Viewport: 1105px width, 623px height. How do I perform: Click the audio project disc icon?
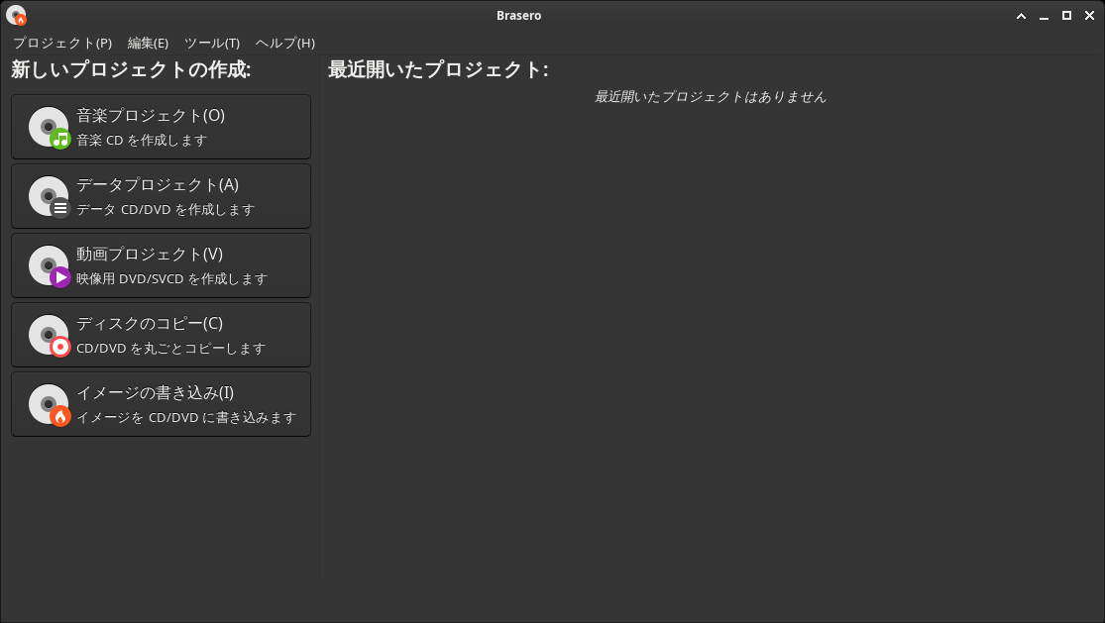[50, 128]
